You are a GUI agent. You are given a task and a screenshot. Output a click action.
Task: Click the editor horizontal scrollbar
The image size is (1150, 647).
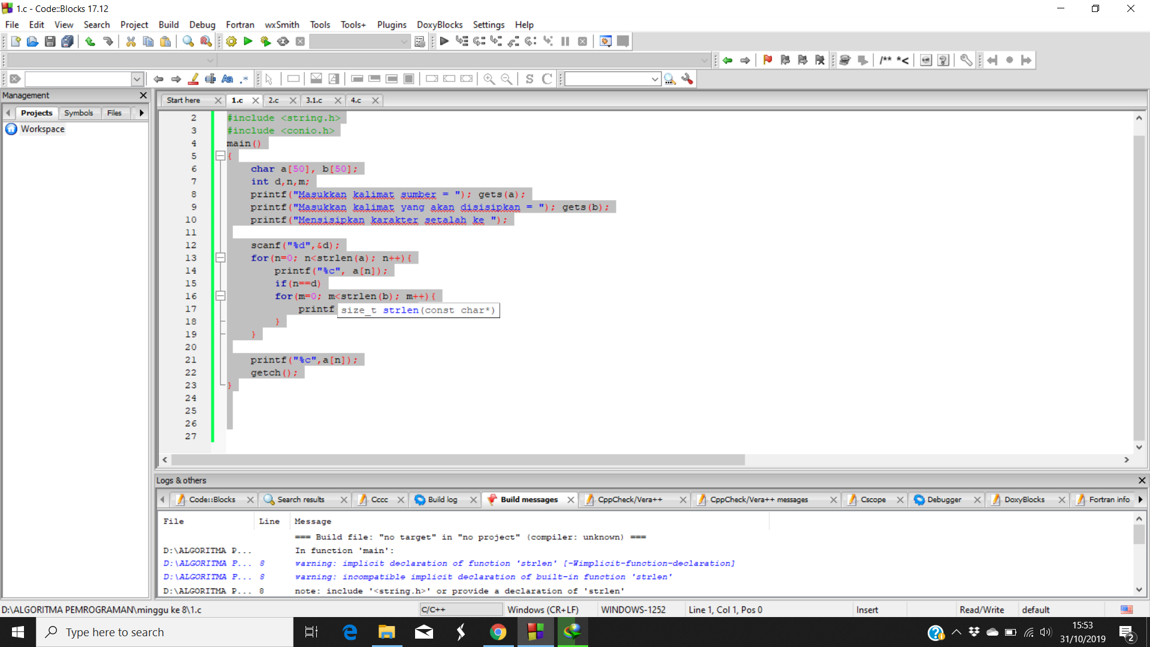458,460
